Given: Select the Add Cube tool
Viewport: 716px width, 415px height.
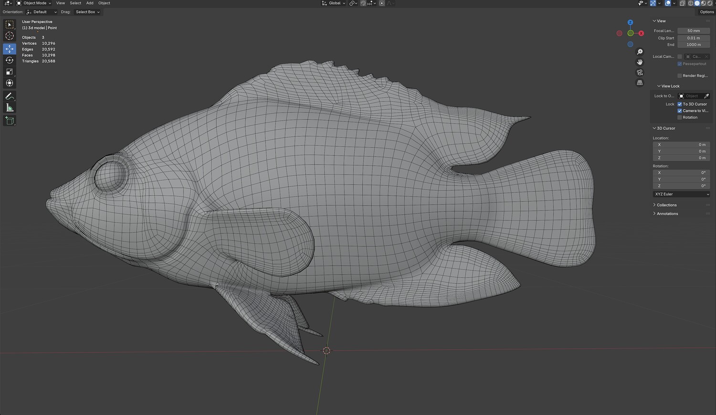Looking at the screenshot, I should 10,121.
